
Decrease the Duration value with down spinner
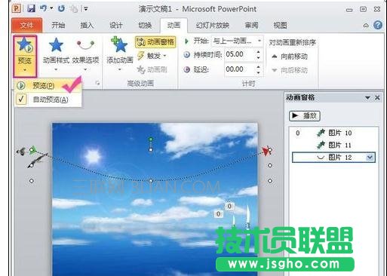(x=258, y=57)
